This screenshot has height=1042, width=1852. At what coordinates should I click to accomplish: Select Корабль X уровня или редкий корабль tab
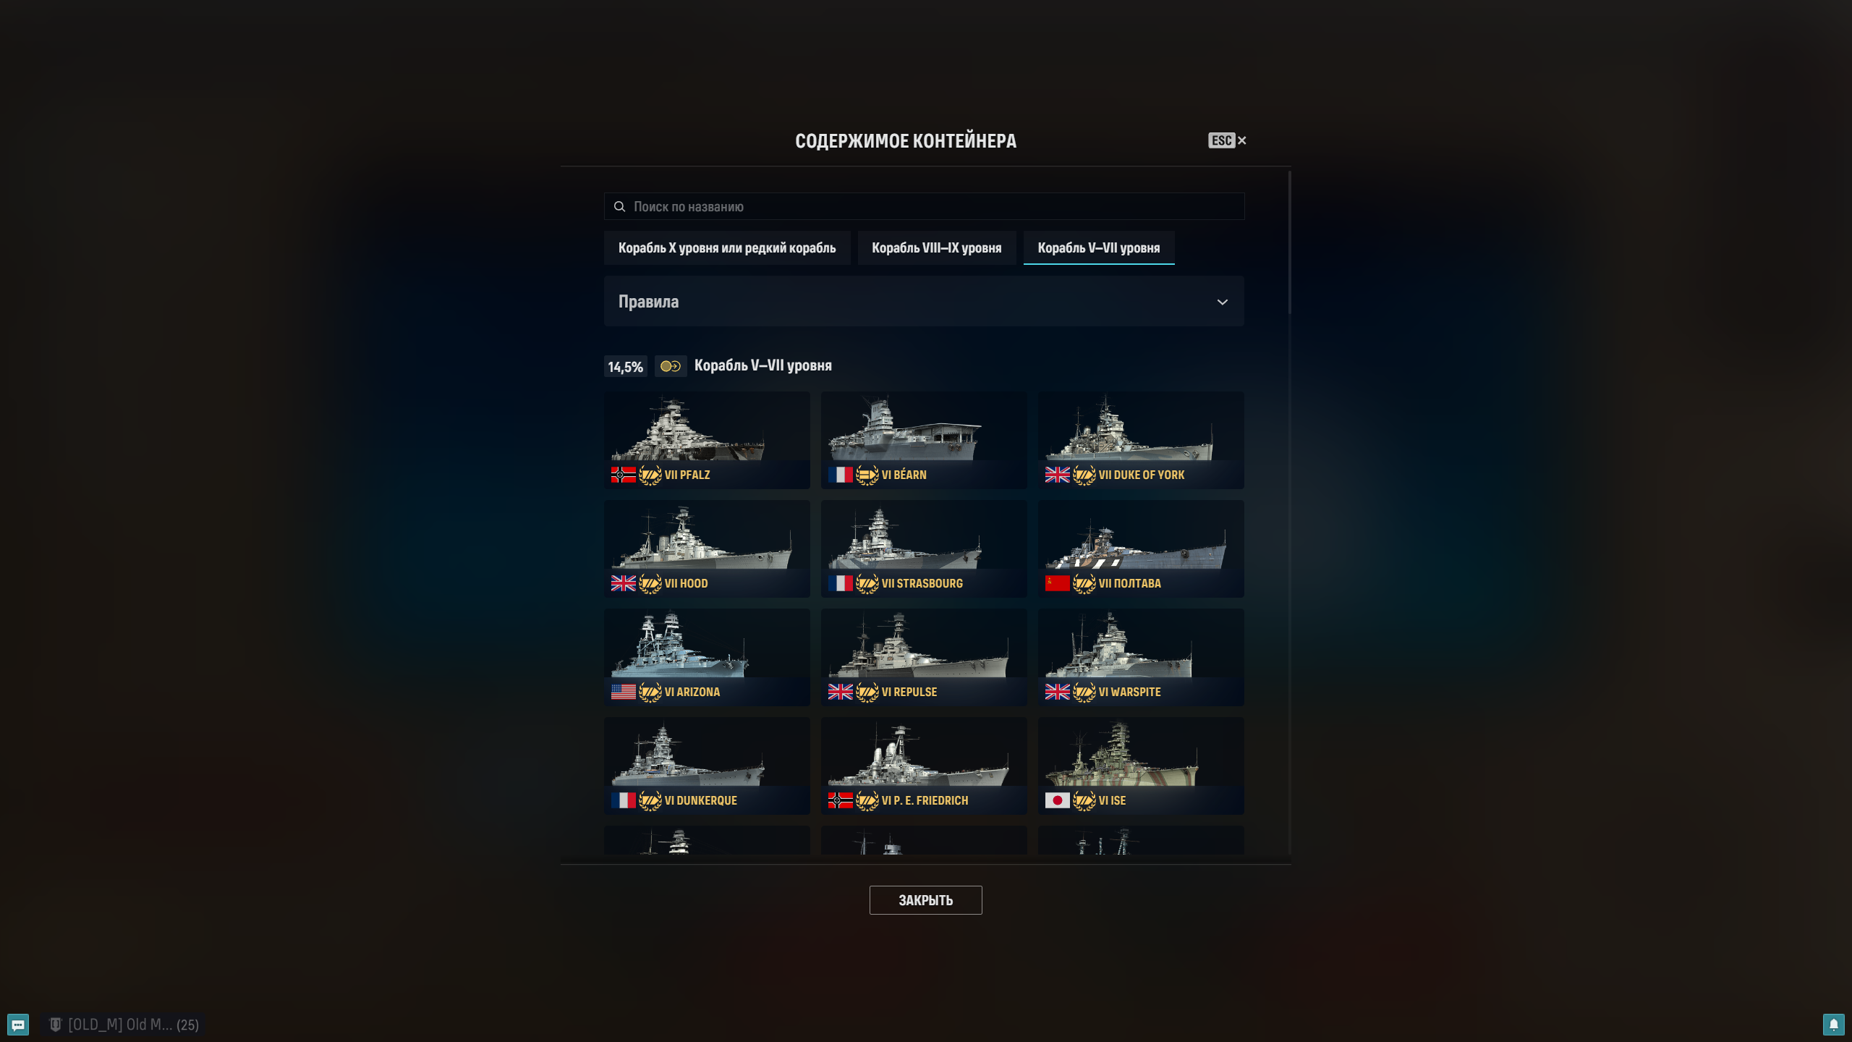tap(727, 248)
